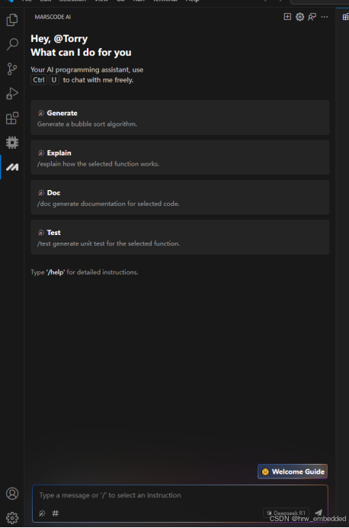Open the more actions ellipsis menu
Screen dimensions: 349x528
point(325,17)
